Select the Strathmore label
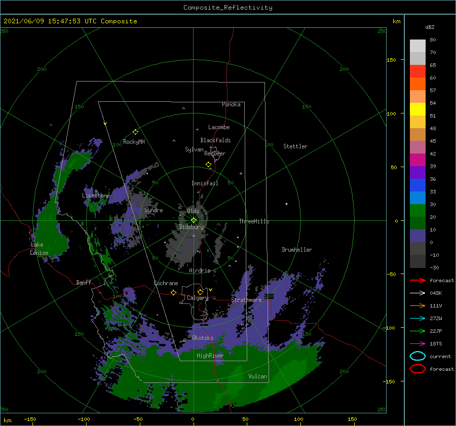The image size is (456, 426). click(x=247, y=300)
